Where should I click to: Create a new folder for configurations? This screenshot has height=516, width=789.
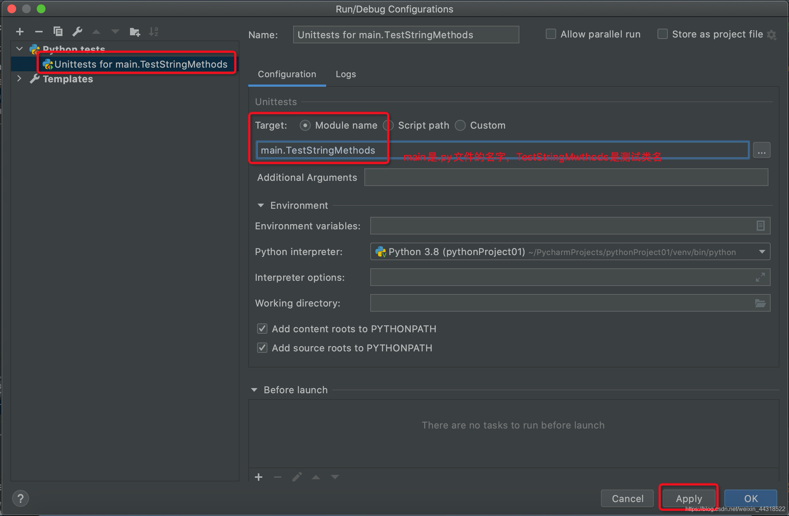pyautogui.click(x=134, y=32)
